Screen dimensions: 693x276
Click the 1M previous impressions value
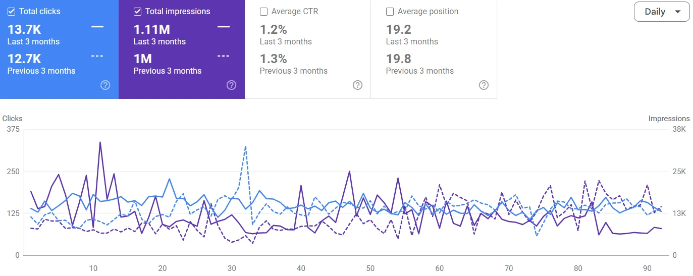(143, 59)
